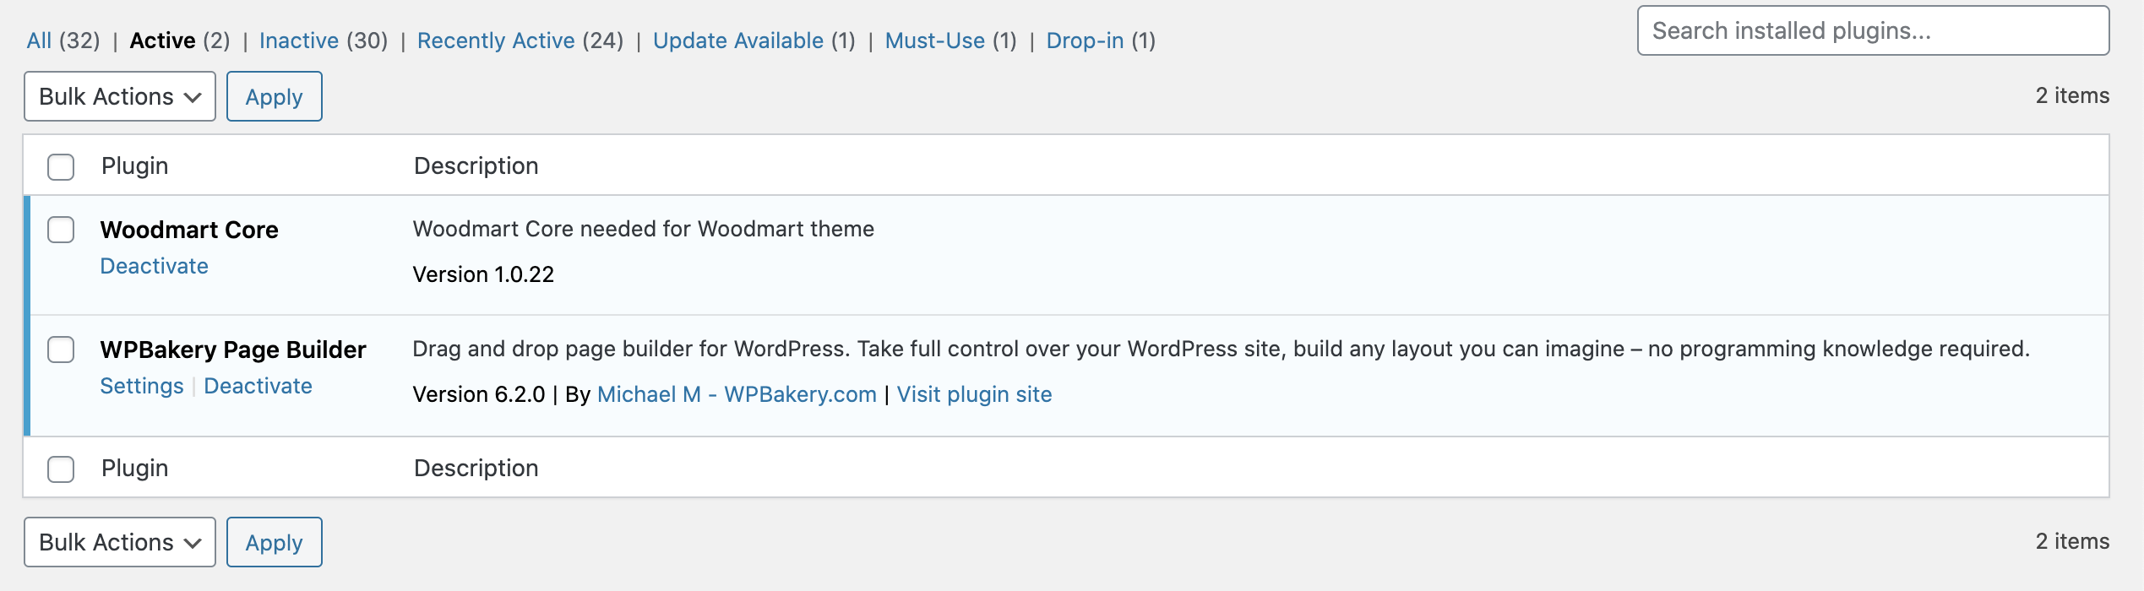Screen dimensions: 2144x591
Task: Show All plugins filter
Action: 39,41
